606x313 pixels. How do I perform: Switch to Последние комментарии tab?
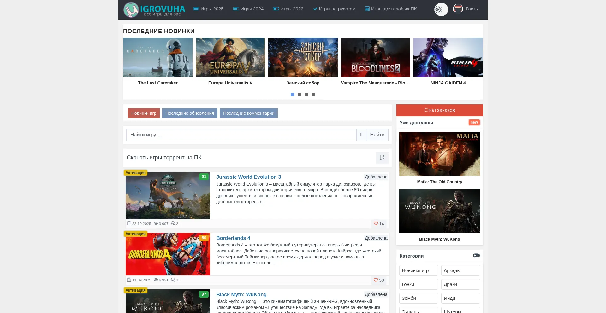[x=249, y=113]
